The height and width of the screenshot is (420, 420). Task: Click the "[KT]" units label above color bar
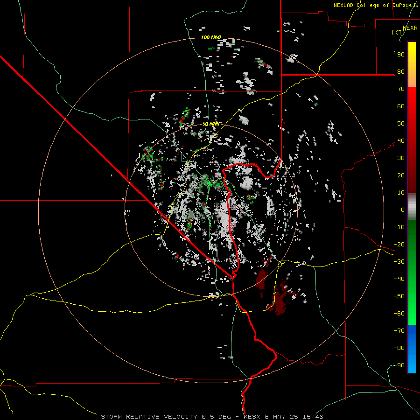click(399, 32)
